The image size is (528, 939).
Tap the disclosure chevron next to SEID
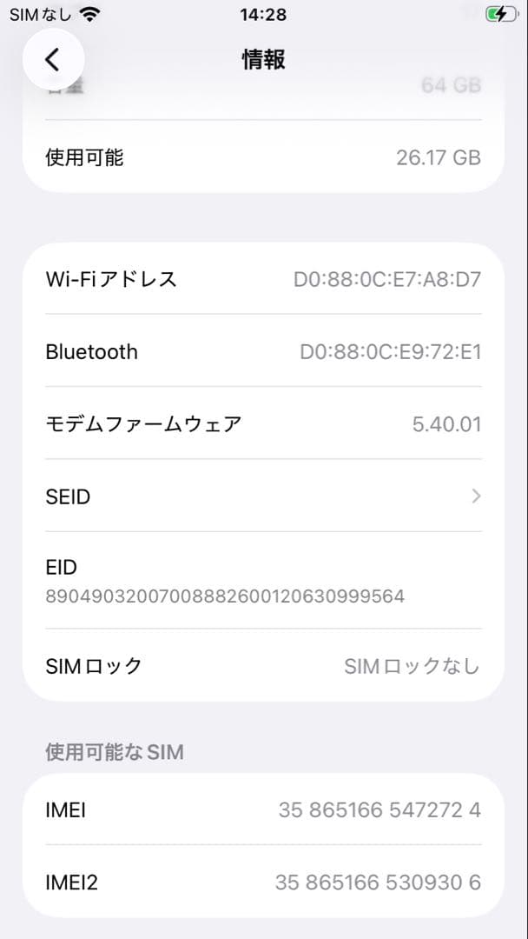[x=475, y=496]
